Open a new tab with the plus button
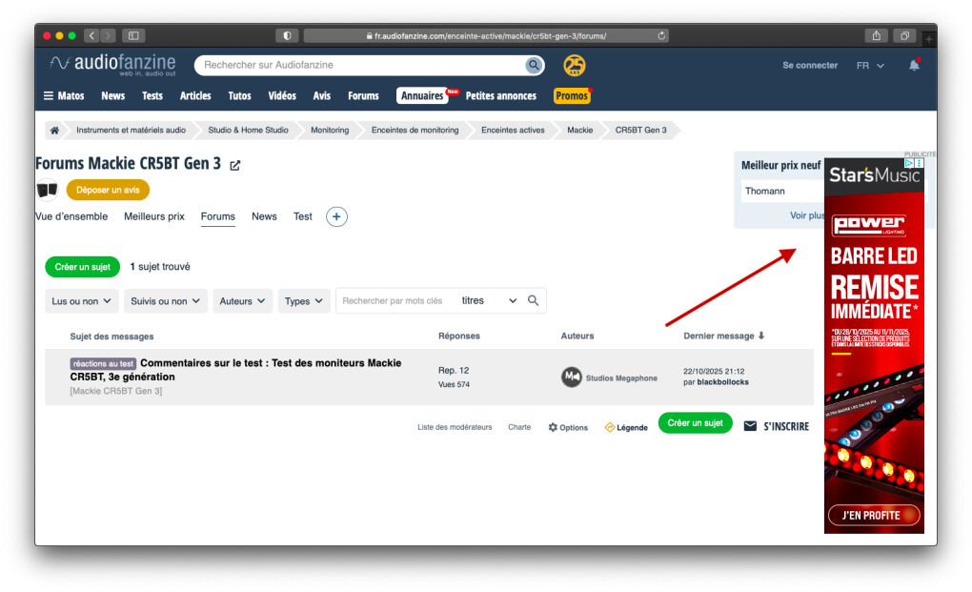 click(928, 38)
